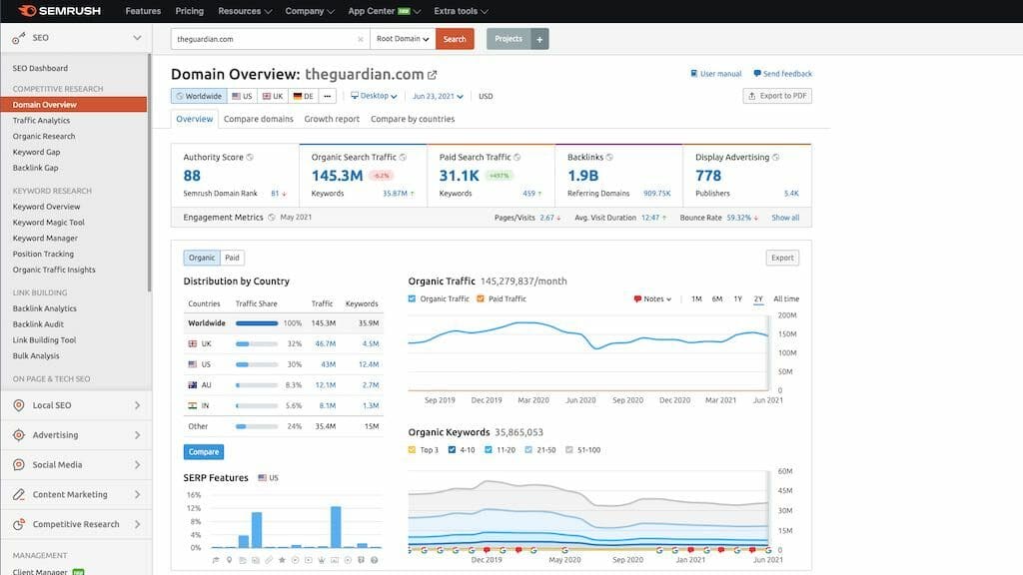Viewport: 1023px width, 575px height.
Task: Click the Social Media icon
Action: (19, 465)
